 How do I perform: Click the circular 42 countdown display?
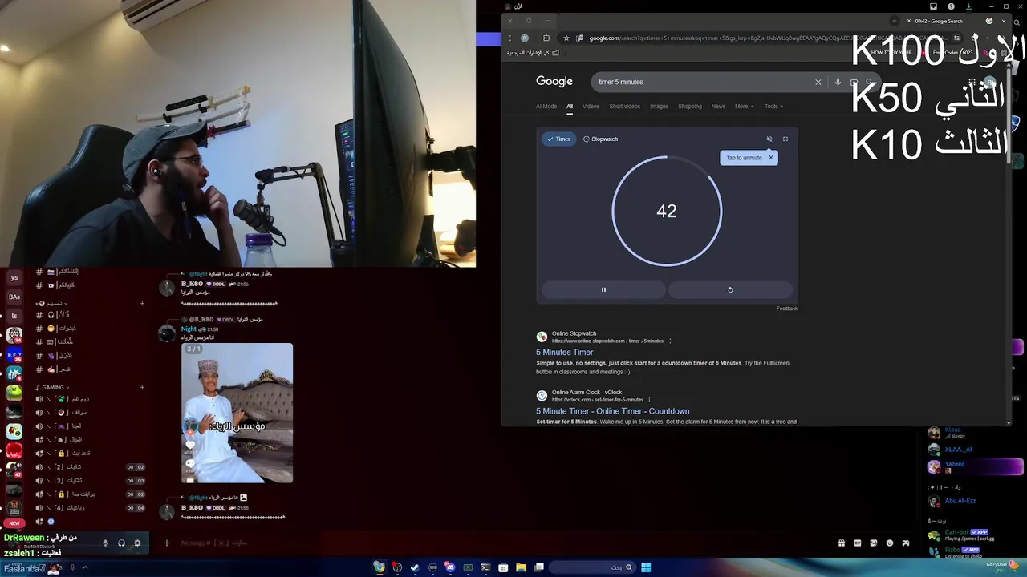[667, 211]
